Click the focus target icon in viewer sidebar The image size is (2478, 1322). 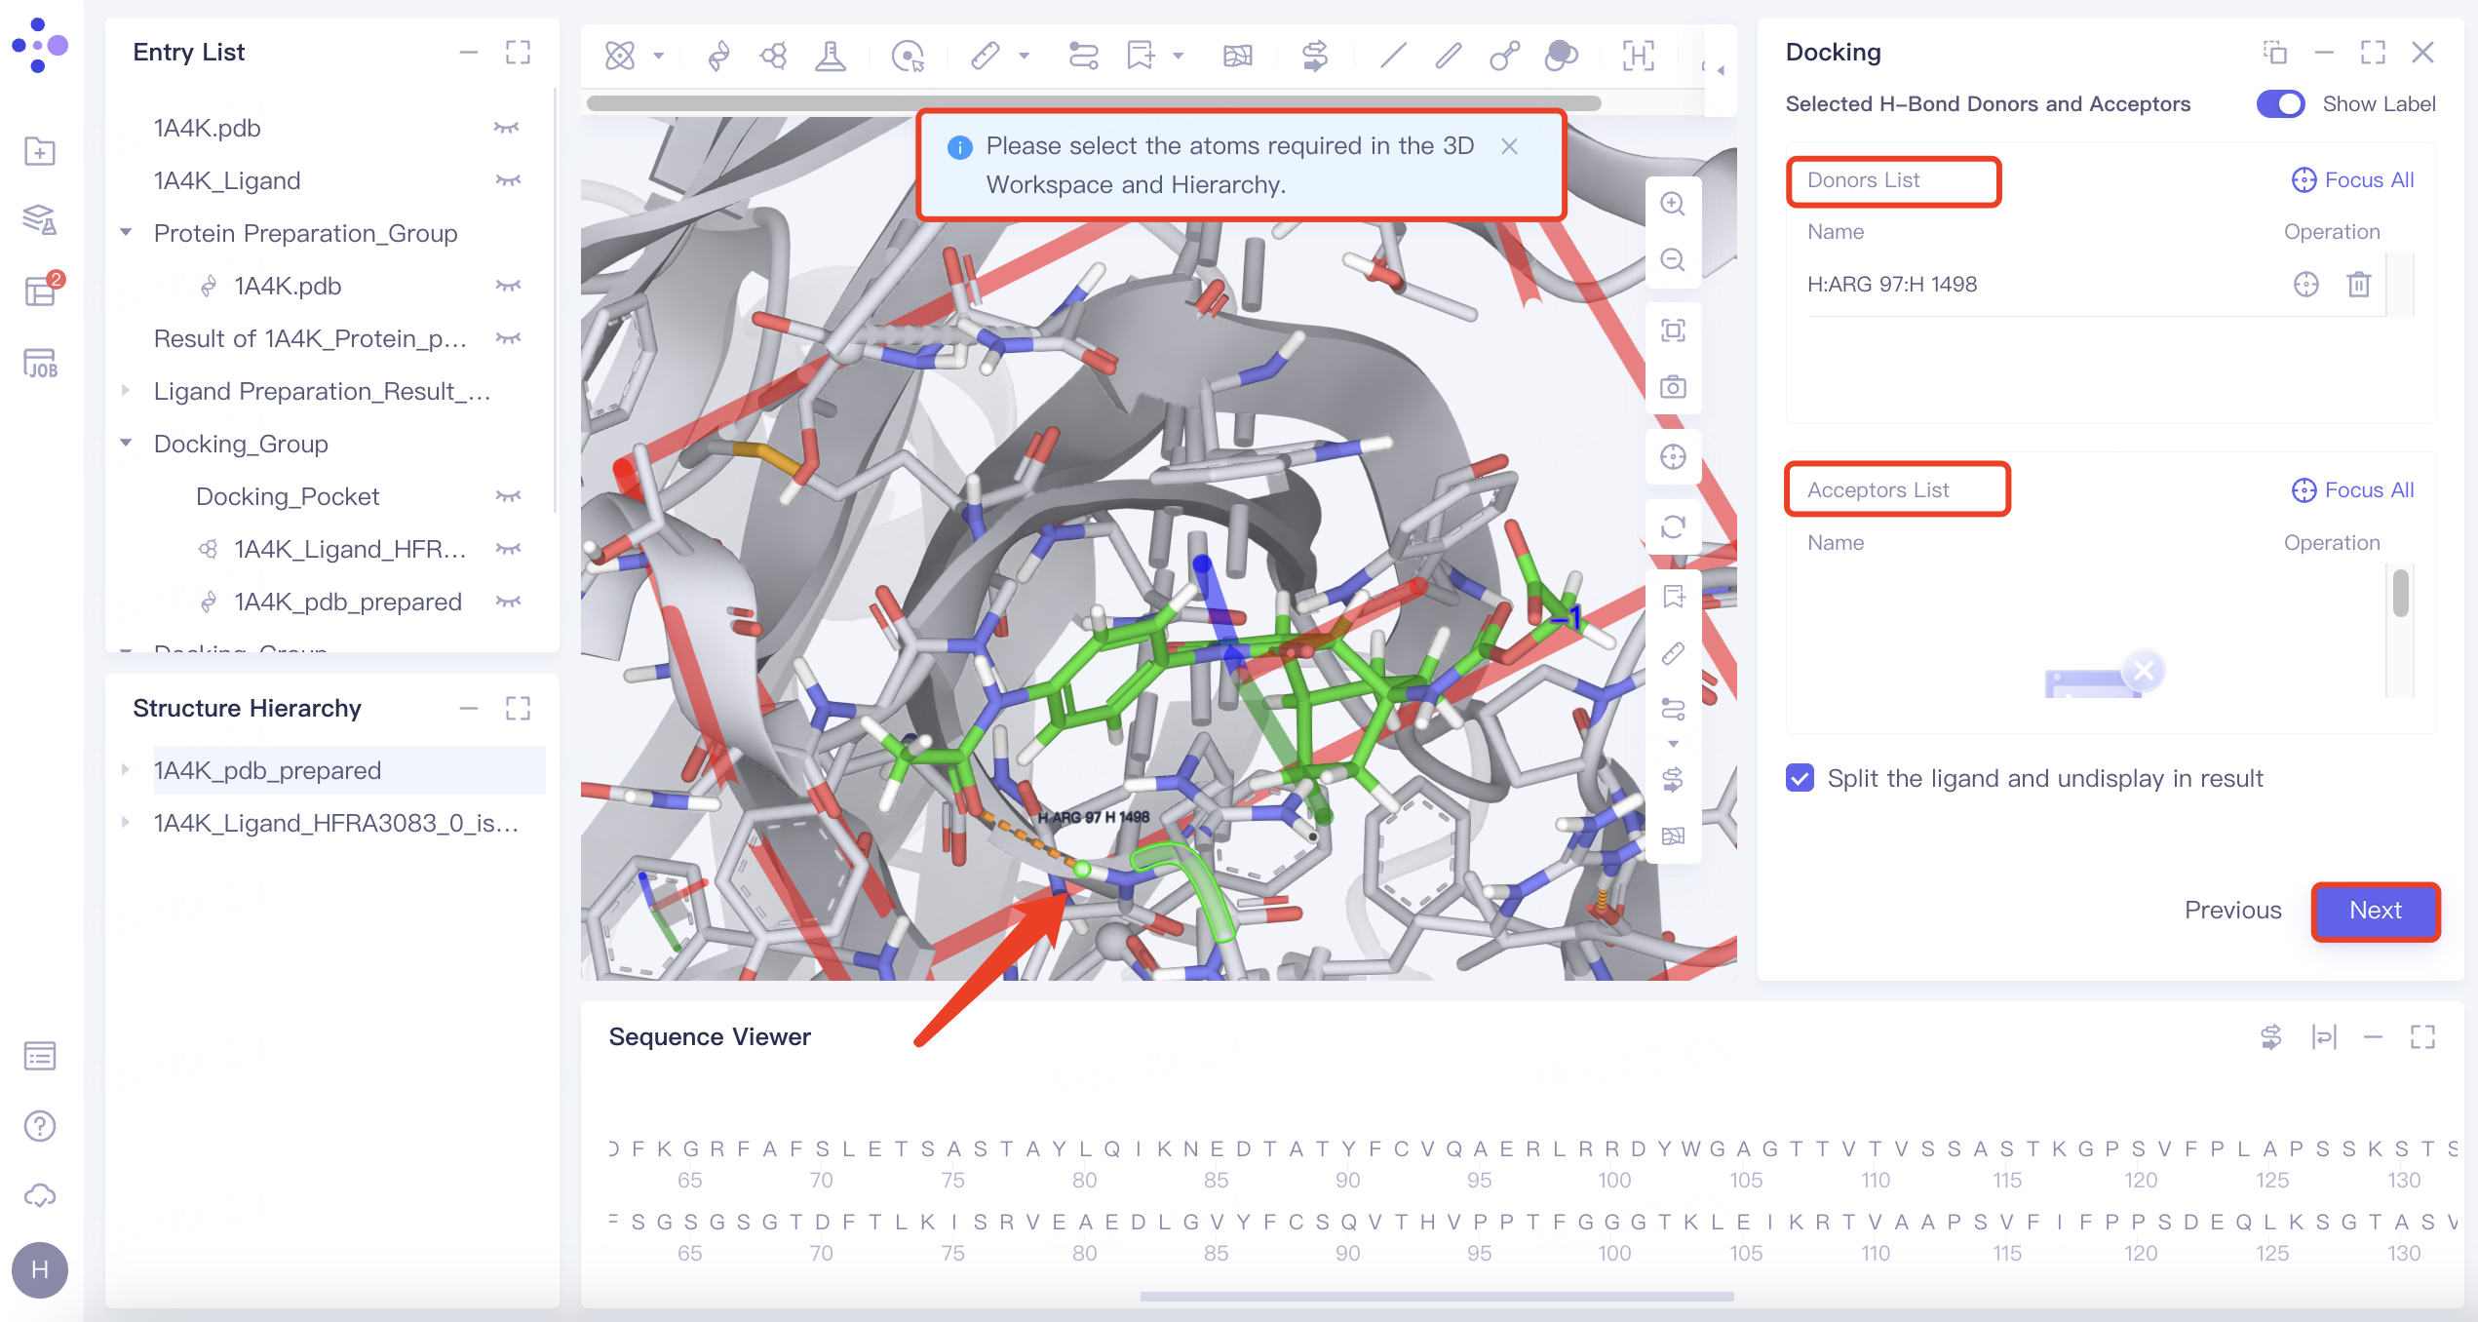click(1674, 457)
